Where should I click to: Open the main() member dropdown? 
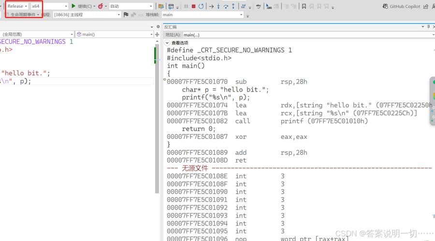pos(115,34)
